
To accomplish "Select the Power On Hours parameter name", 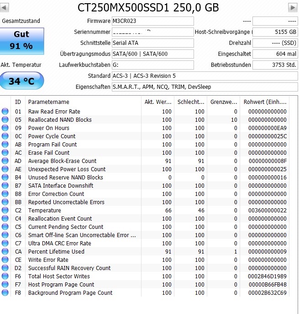I will pyautogui.click(x=49, y=128).
